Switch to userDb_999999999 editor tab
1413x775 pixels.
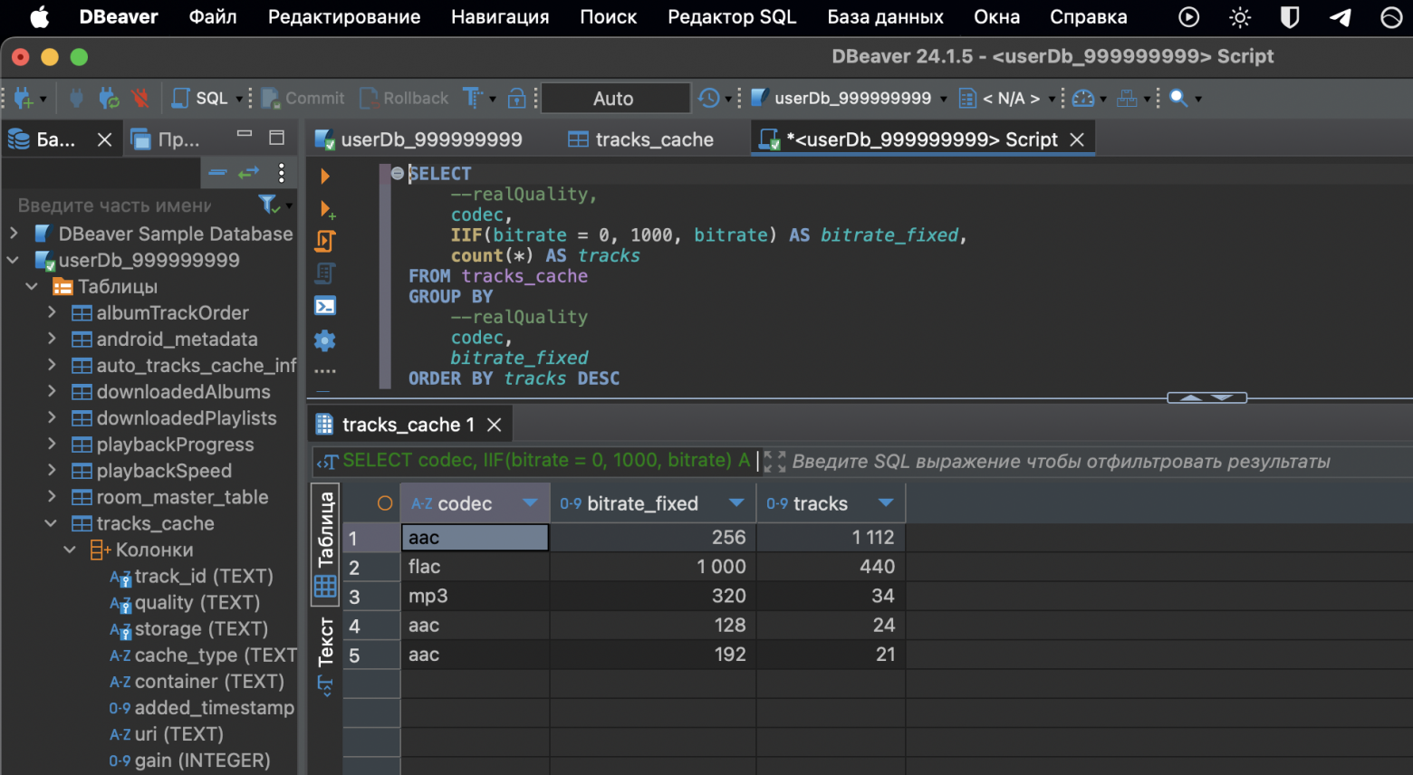pyautogui.click(x=418, y=139)
